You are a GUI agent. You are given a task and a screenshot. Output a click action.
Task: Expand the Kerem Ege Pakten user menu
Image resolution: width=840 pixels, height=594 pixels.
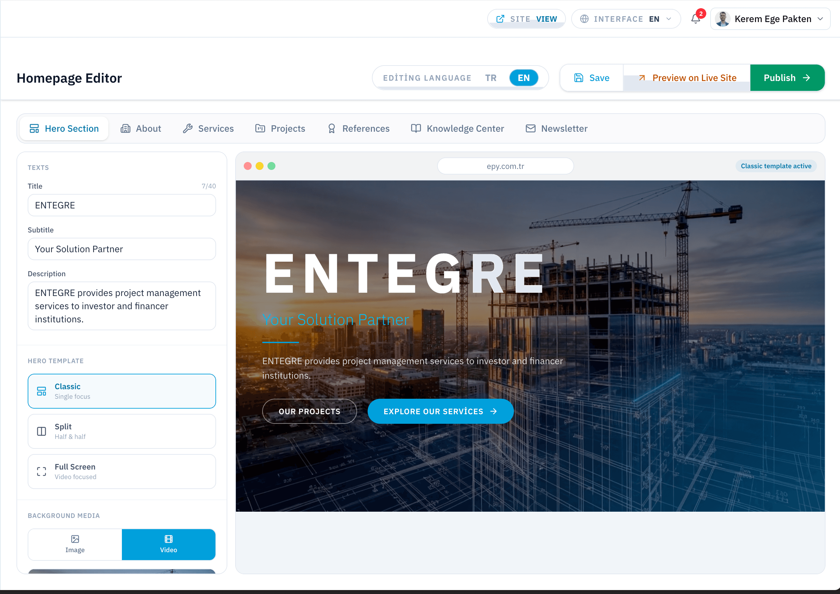770,19
